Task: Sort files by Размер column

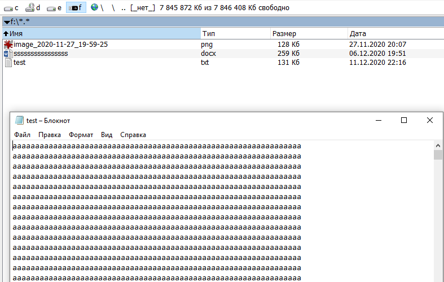Action: pyautogui.click(x=309, y=33)
